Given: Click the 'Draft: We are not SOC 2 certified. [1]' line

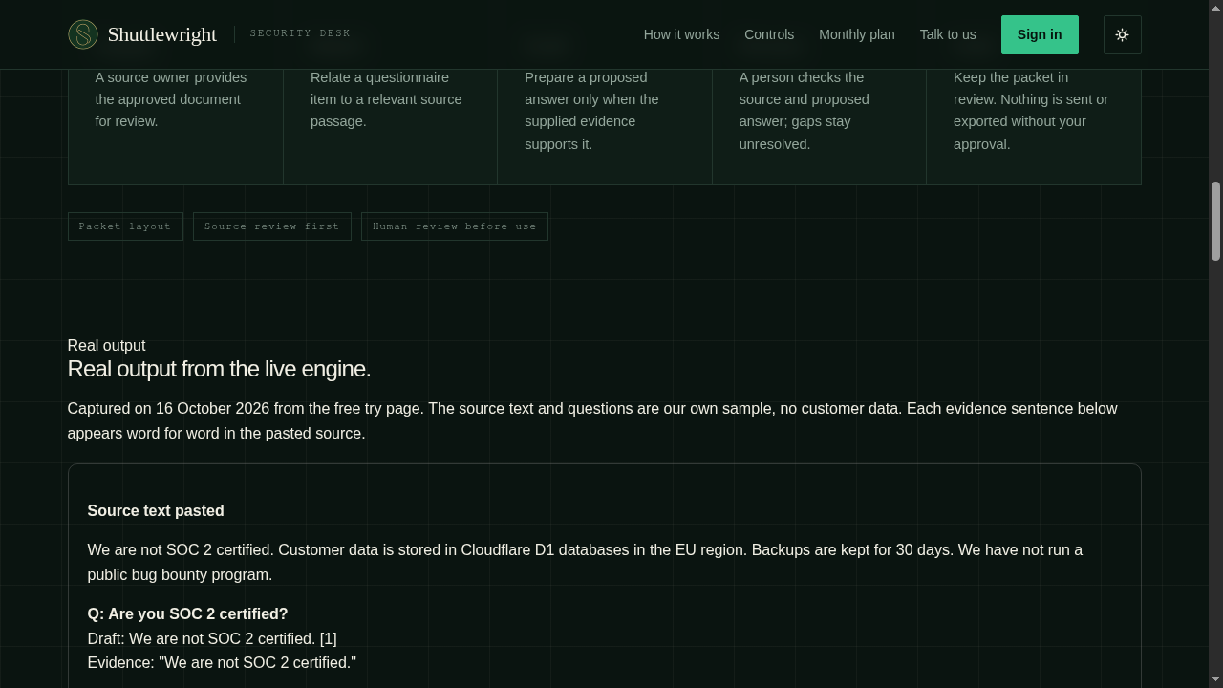Looking at the screenshot, I should (212, 639).
